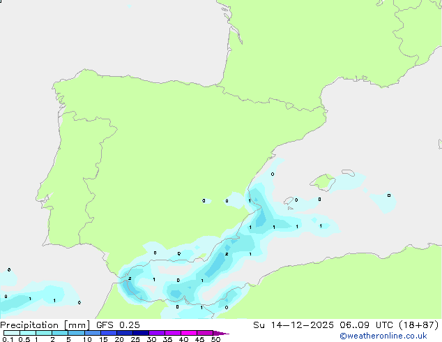
Task: Click the 'GFS 0.25' model label
Action: pyautogui.click(x=118, y=325)
